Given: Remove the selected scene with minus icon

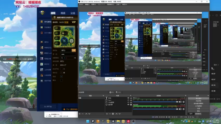Looking at the screenshot, I should click(x=83, y=114).
